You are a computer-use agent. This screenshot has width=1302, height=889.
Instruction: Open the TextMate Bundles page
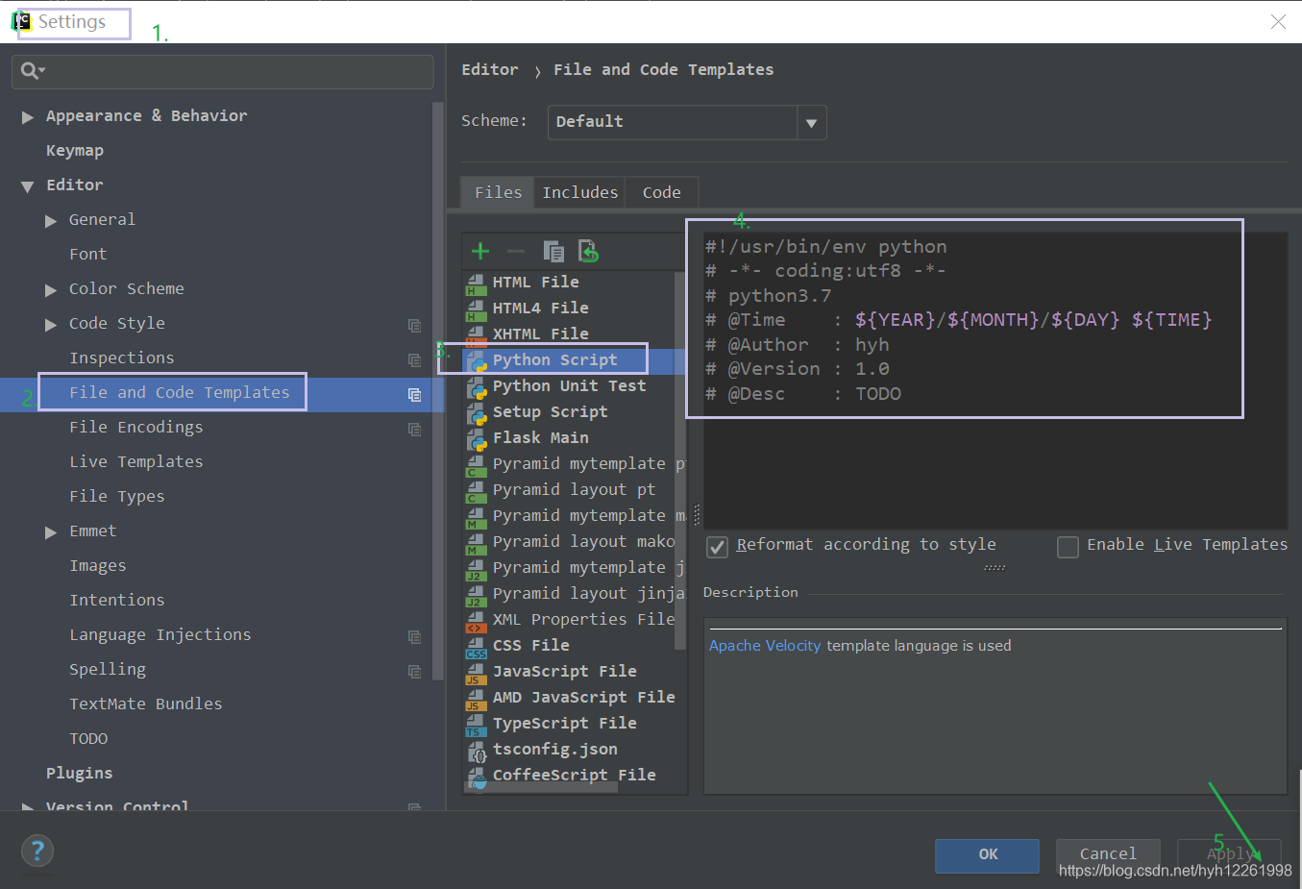[x=146, y=704]
